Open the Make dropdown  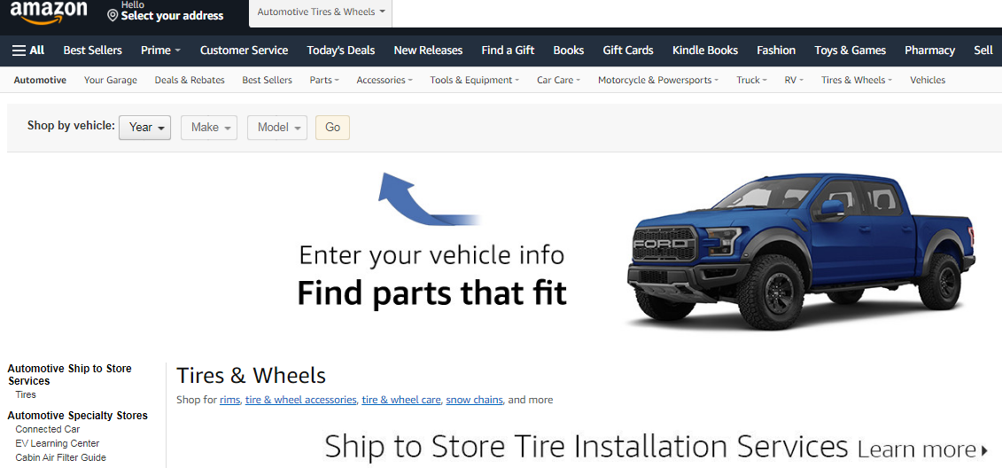(210, 128)
